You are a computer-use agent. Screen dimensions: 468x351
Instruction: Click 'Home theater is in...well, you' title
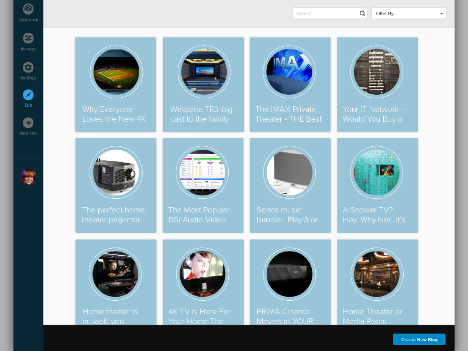110,316
